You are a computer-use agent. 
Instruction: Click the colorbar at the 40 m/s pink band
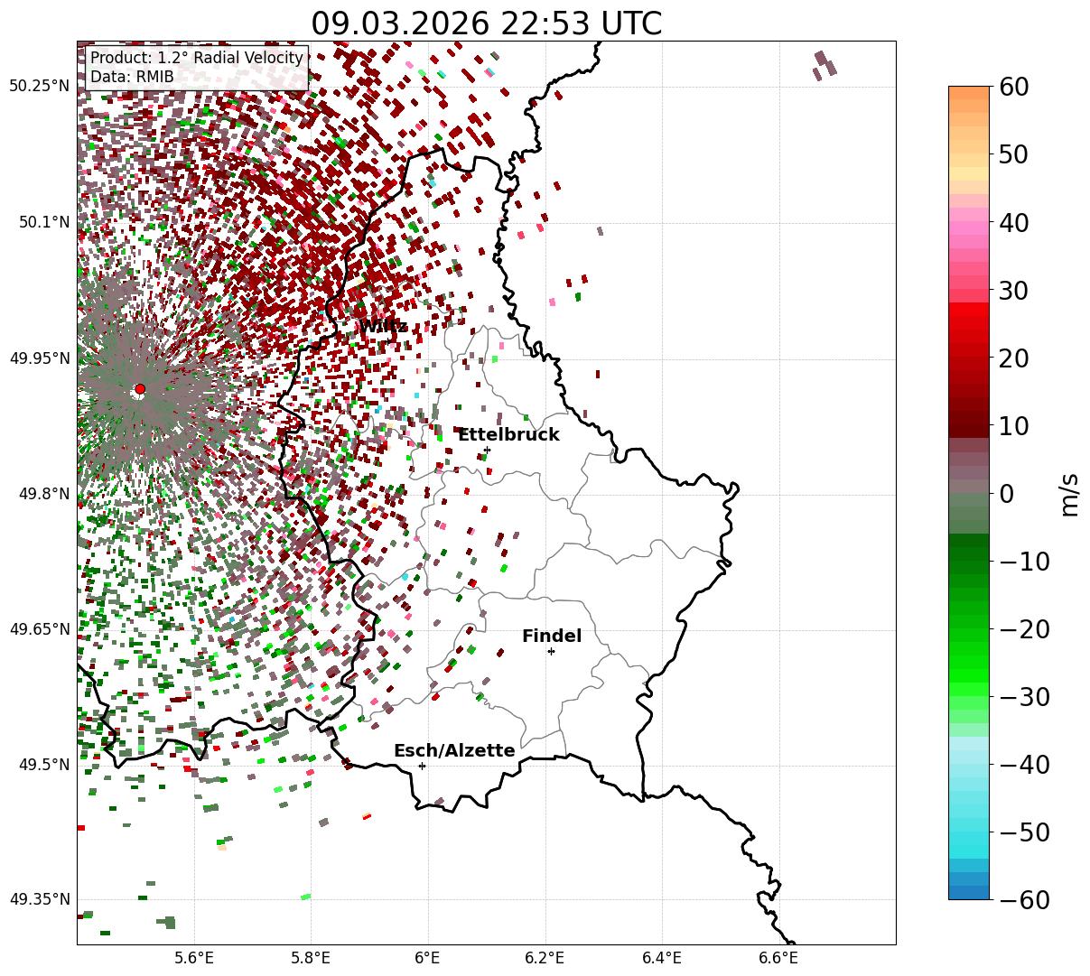coord(969,222)
